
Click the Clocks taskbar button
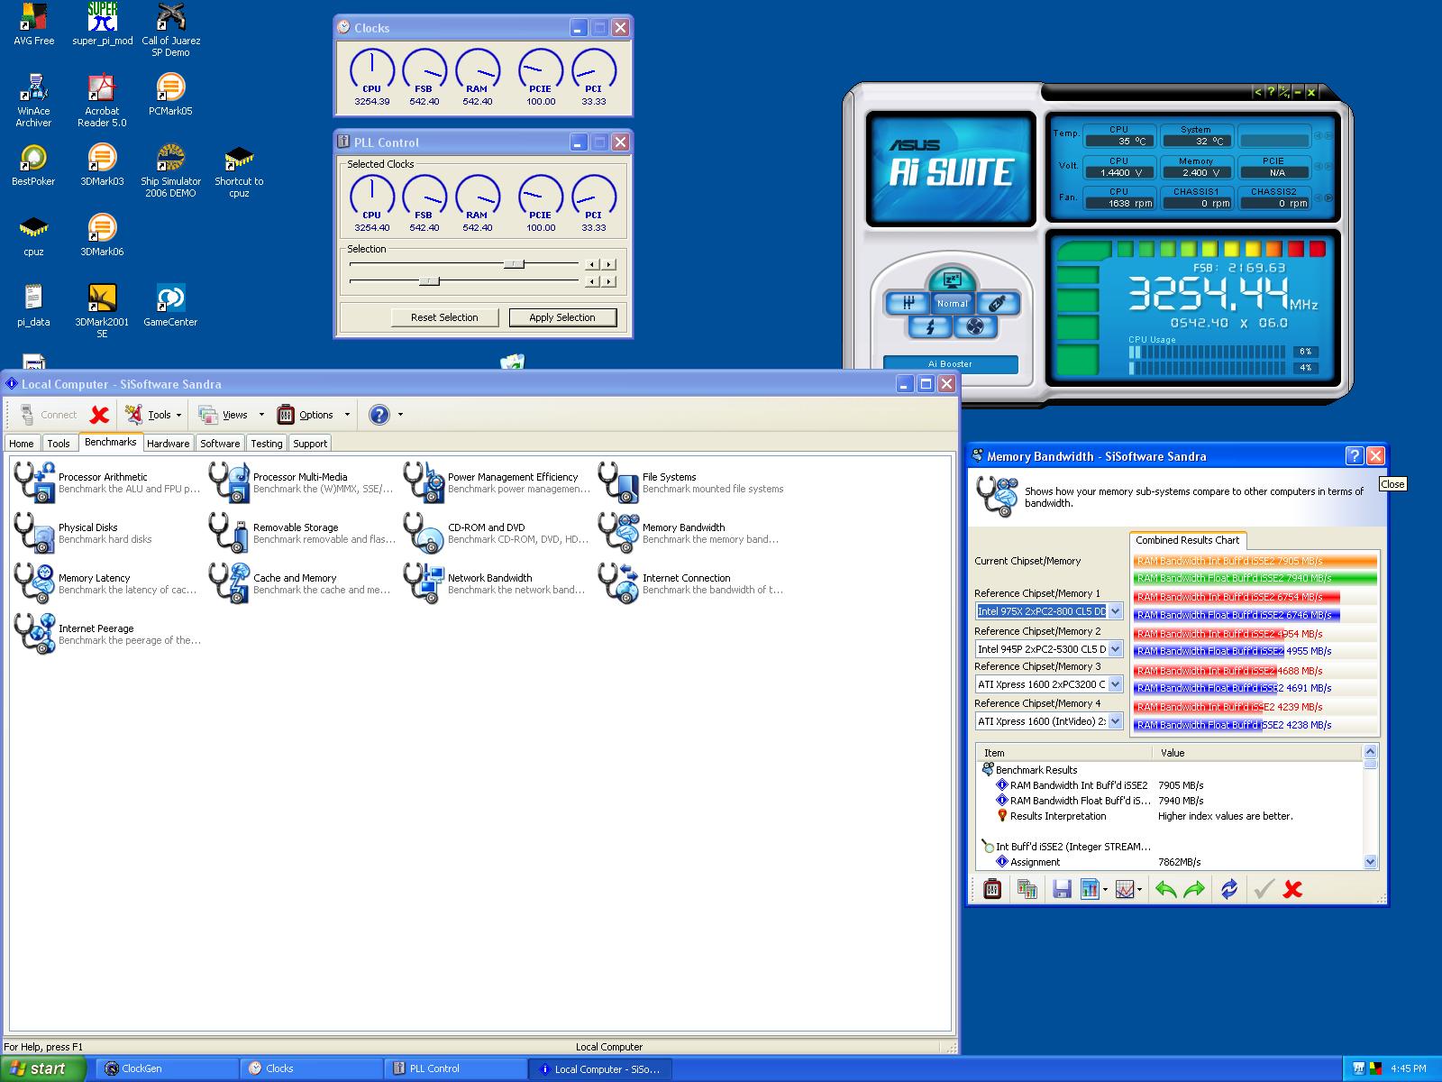point(311,1068)
